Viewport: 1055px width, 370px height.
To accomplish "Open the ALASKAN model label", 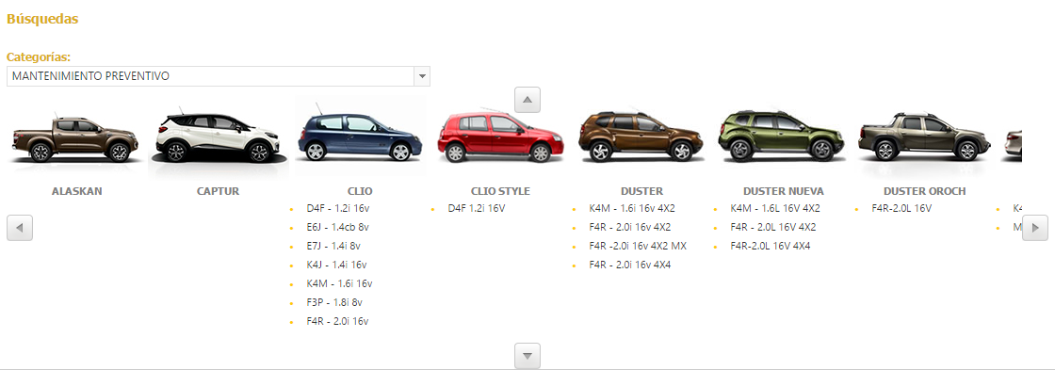I will (x=76, y=191).
